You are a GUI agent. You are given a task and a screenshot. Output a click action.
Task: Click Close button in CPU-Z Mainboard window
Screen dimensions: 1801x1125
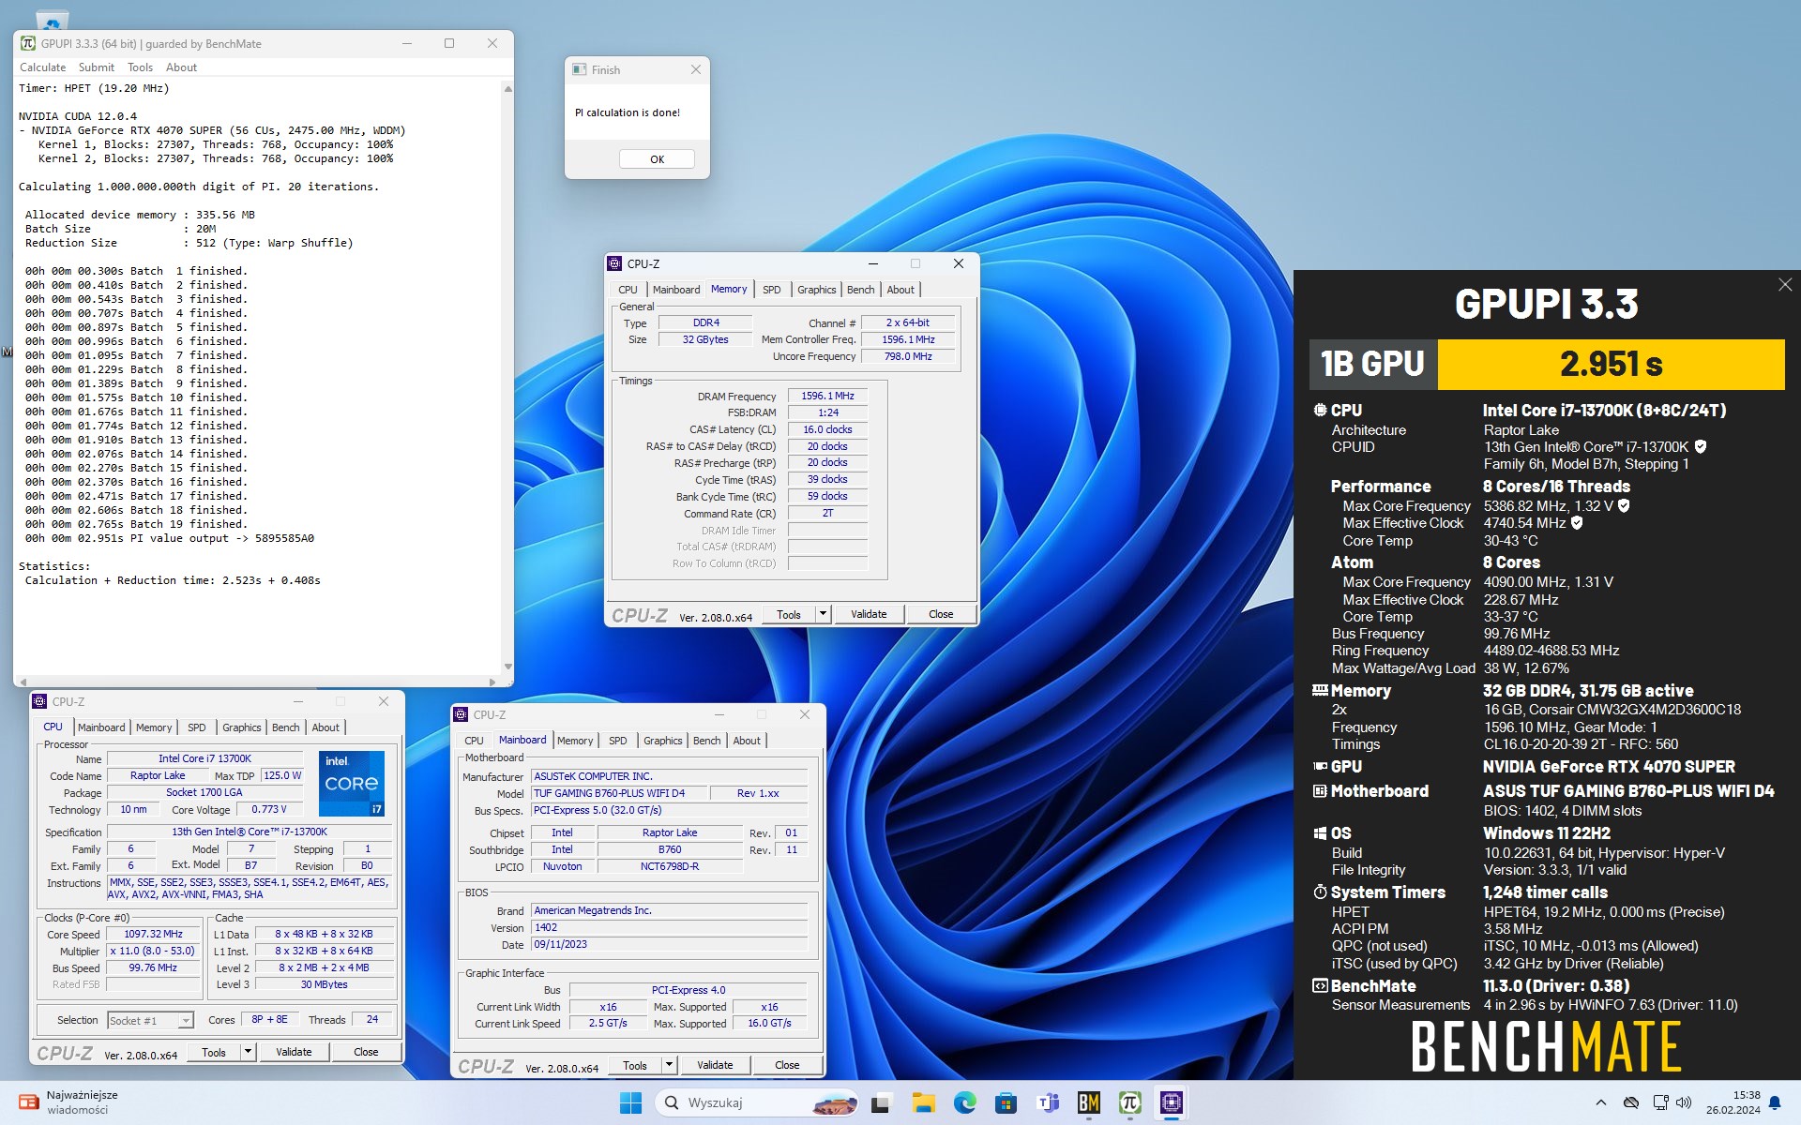pos(787,1065)
